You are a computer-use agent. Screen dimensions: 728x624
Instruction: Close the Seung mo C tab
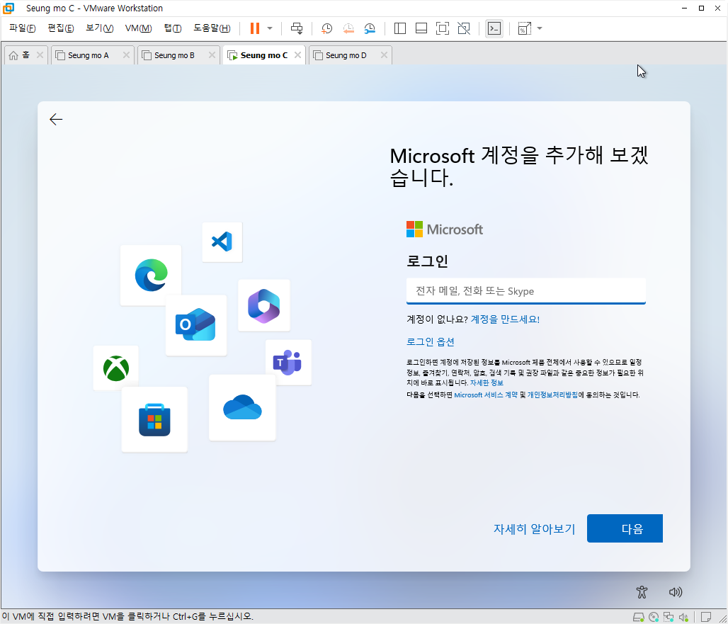click(297, 55)
